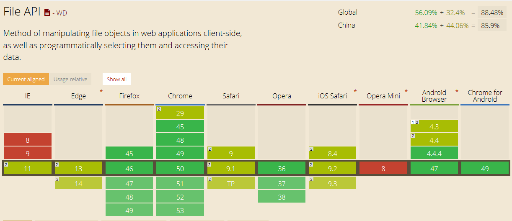Select the Chrome 50 cell
This screenshot has width=512, height=221.
pos(180,169)
